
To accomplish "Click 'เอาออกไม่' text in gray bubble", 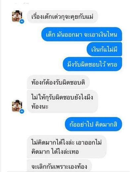I will coord(89,142).
